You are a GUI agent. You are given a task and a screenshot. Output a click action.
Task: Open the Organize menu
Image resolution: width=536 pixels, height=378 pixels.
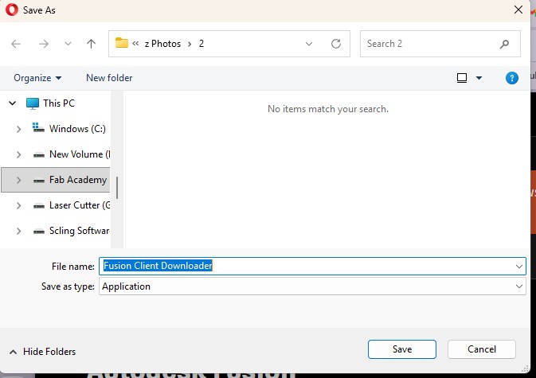point(37,78)
